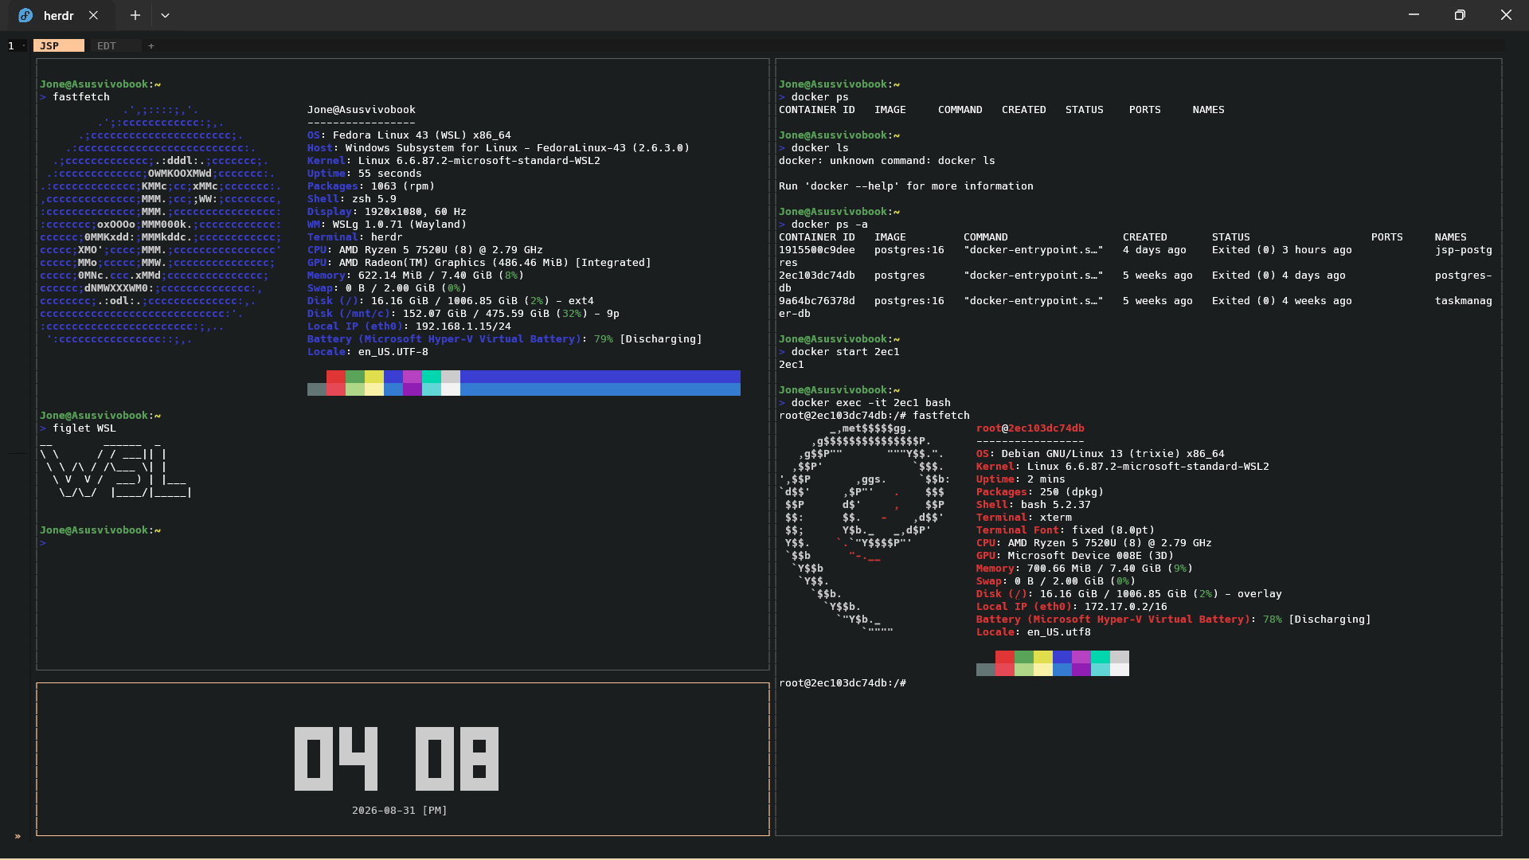Click the root@2ec103dc74db:/# bottom prompt
The width and height of the screenshot is (1529, 860).
(x=843, y=683)
